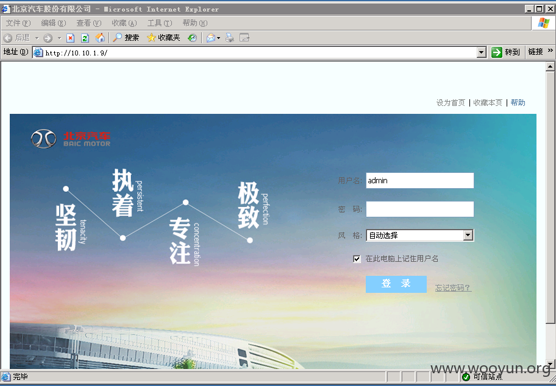The height and width of the screenshot is (386, 556).
Task: Open the Mail button dropdown arrow
Action: (x=218, y=38)
